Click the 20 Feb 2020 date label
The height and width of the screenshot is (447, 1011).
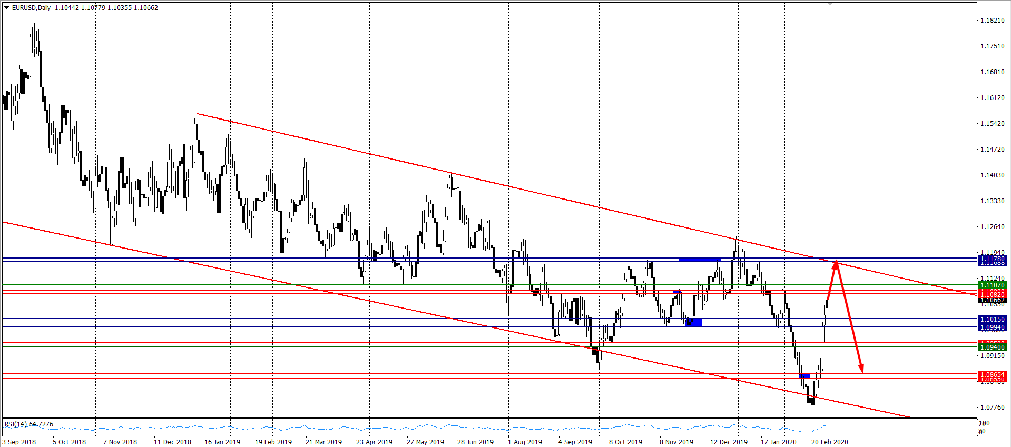click(x=829, y=442)
